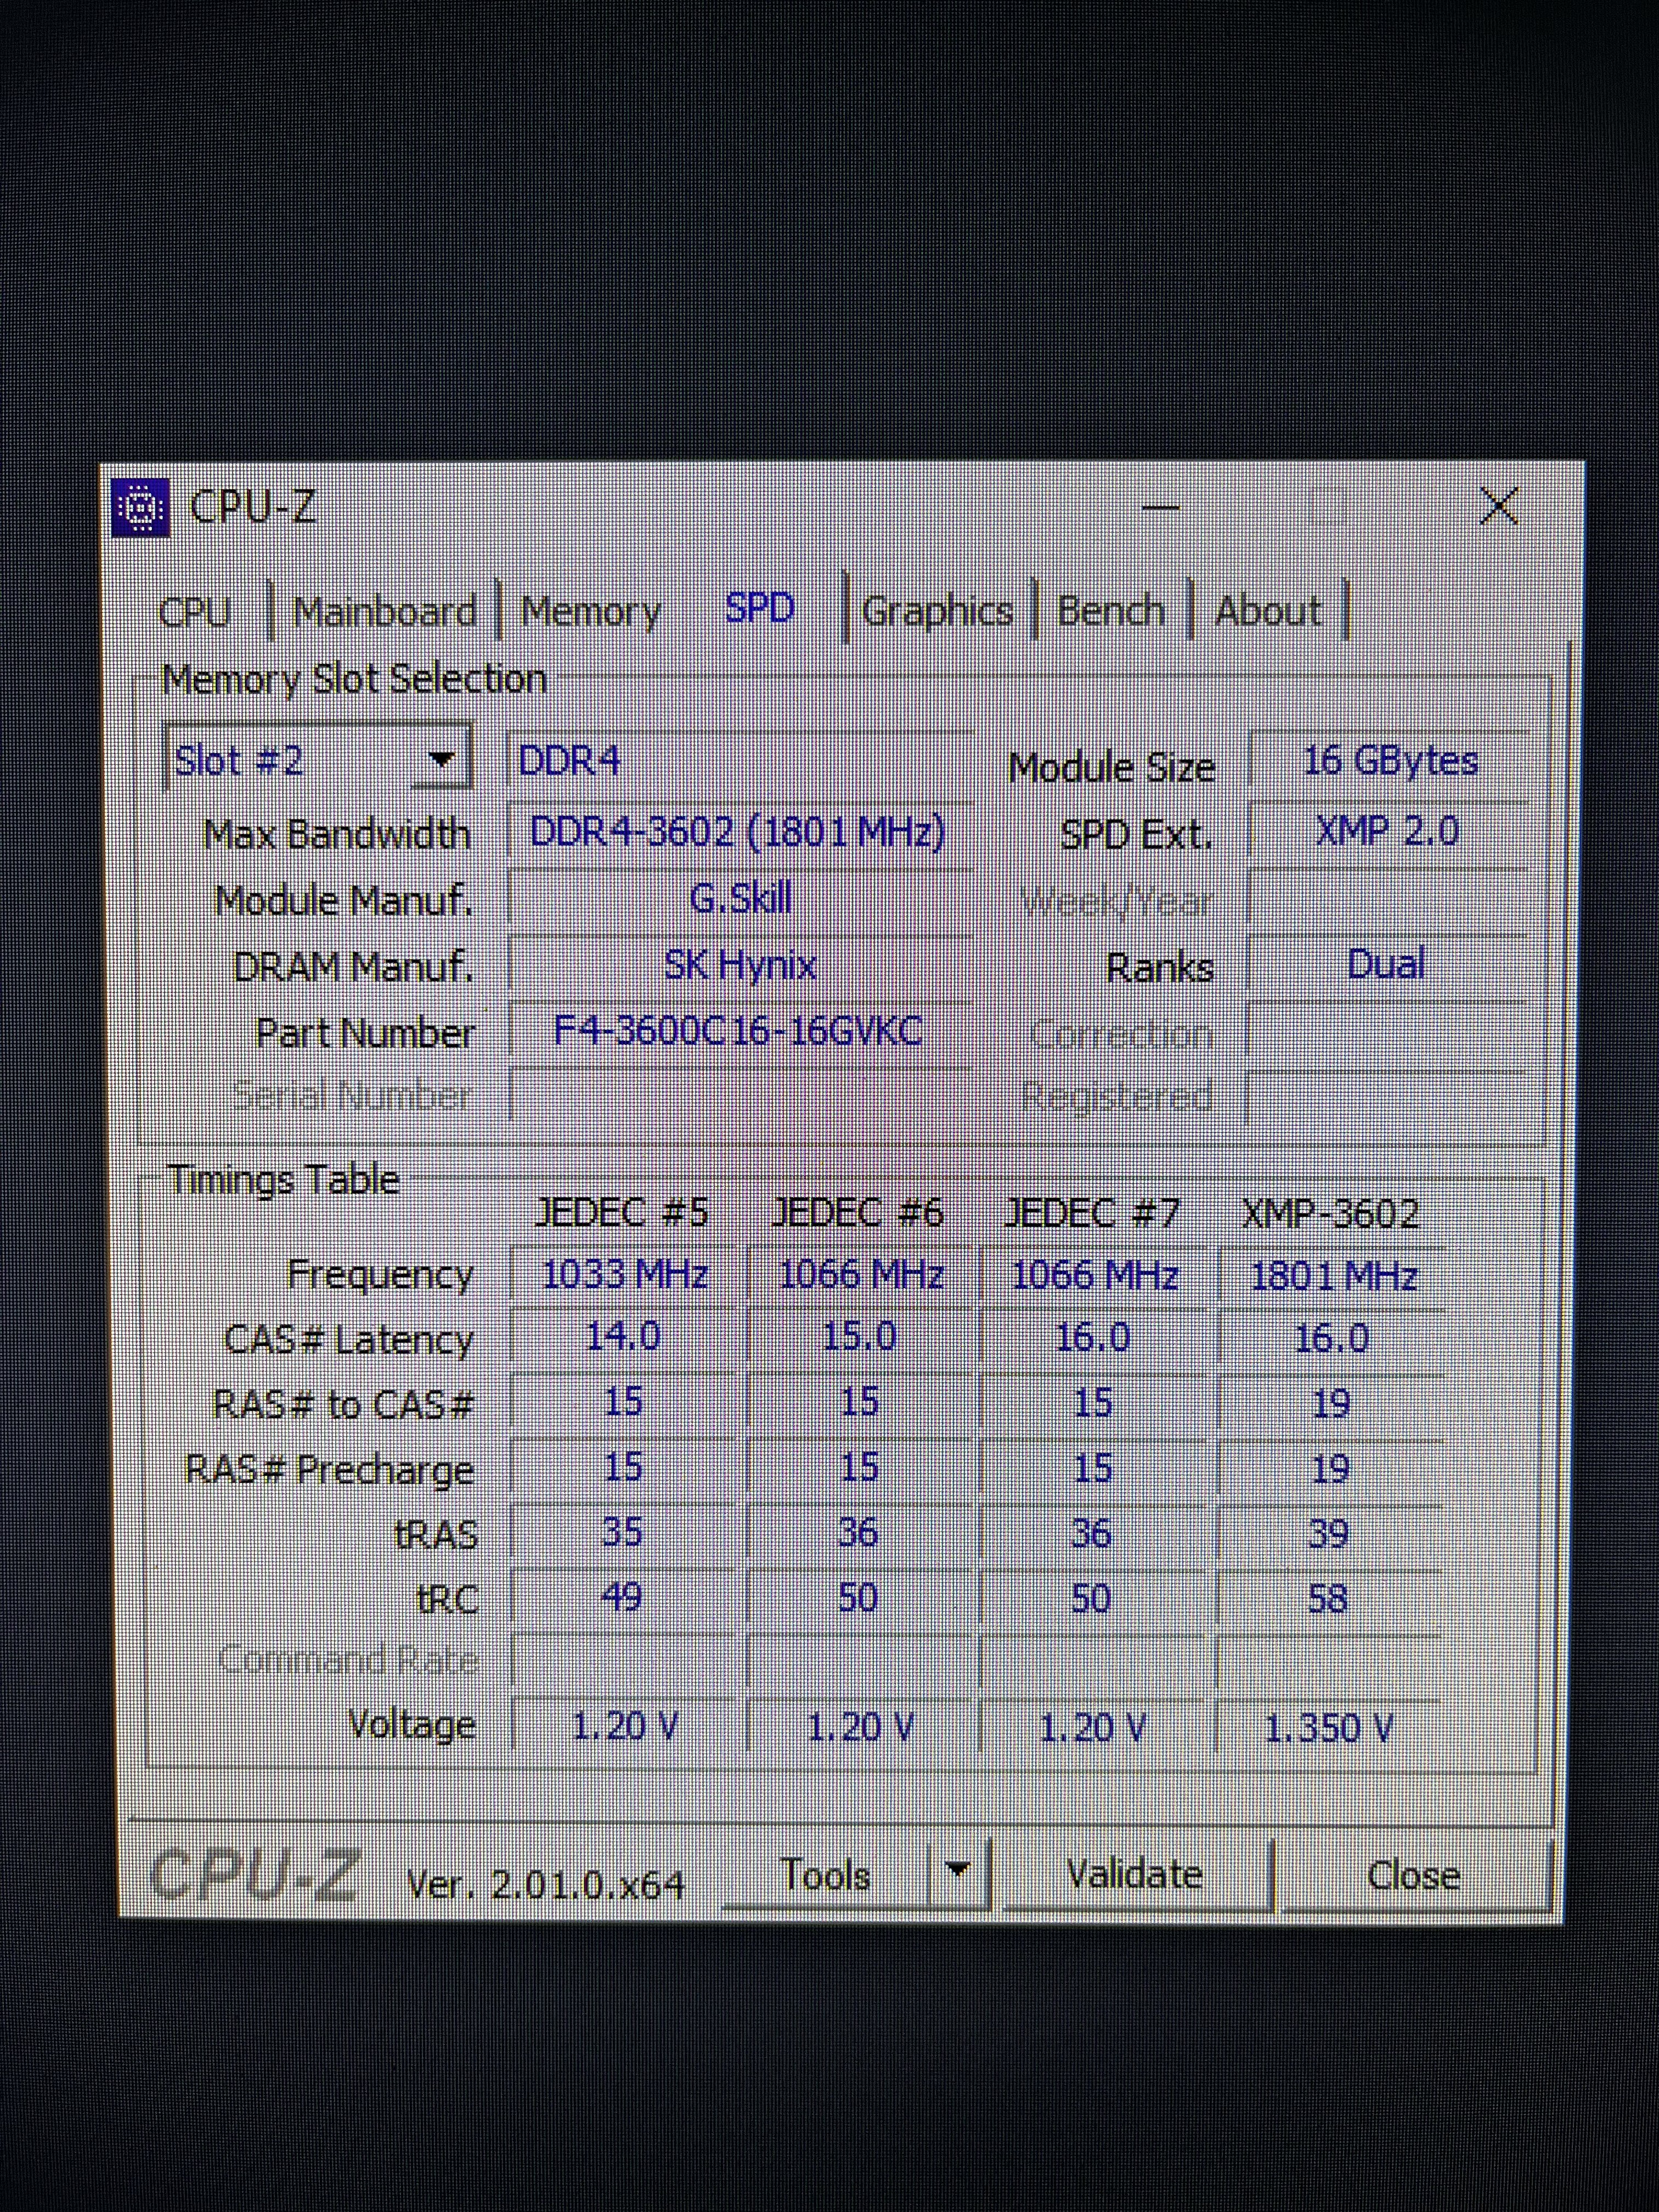Close the window with the X icon
Viewport: 1659px width, 2212px height.
tap(1498, 506)
